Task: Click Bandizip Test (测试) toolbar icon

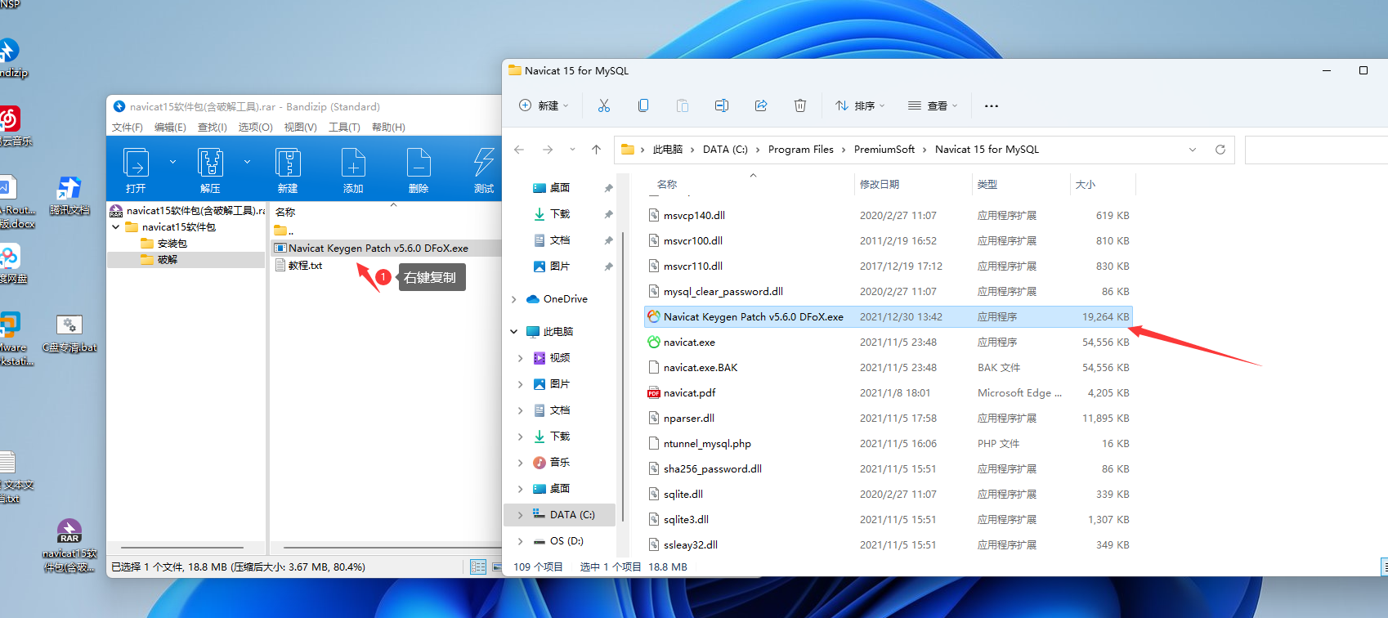Action: click(484, 170)
